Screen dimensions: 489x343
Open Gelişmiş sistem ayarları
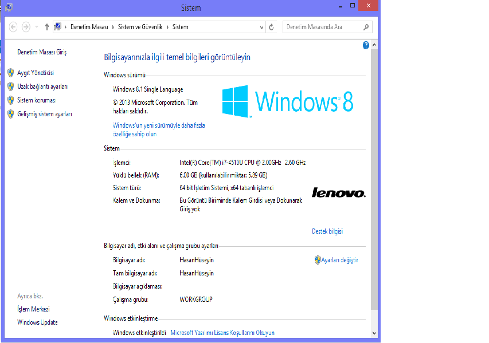(x=45, y=114)
